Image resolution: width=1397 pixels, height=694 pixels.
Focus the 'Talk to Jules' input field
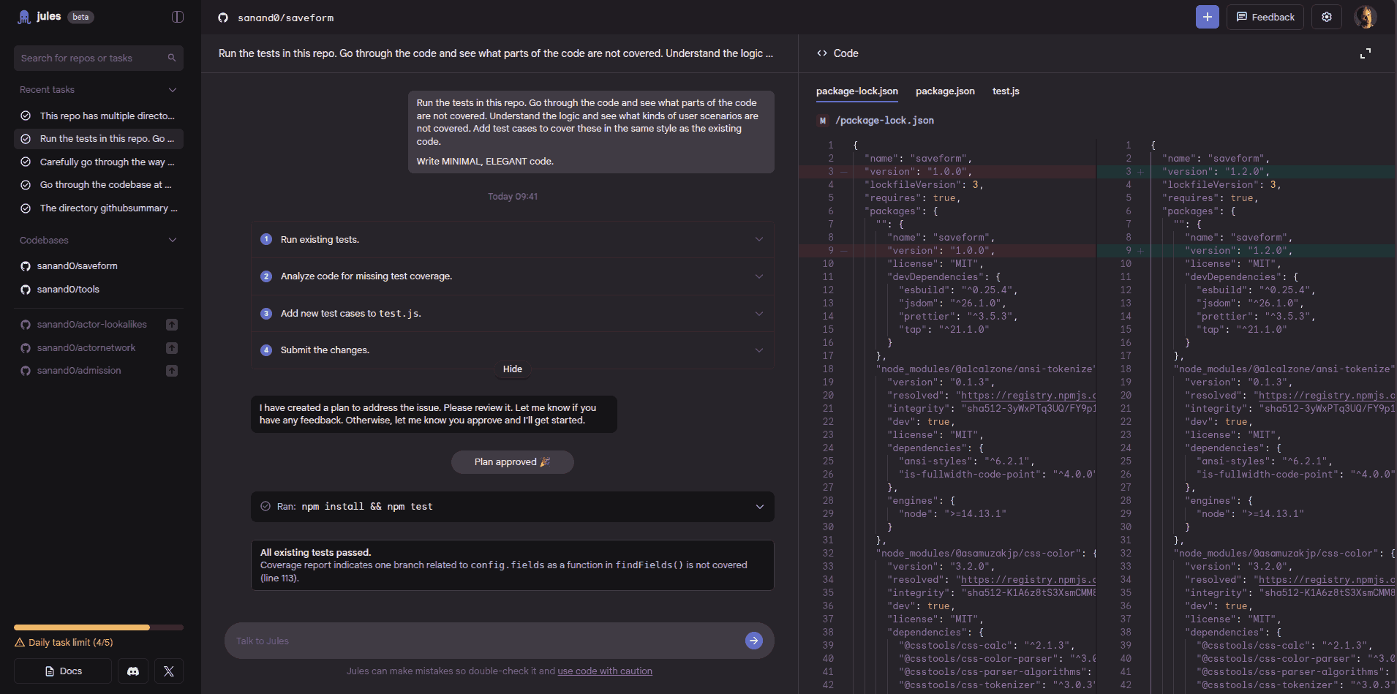pyautogui.click(x=483, y=641)
